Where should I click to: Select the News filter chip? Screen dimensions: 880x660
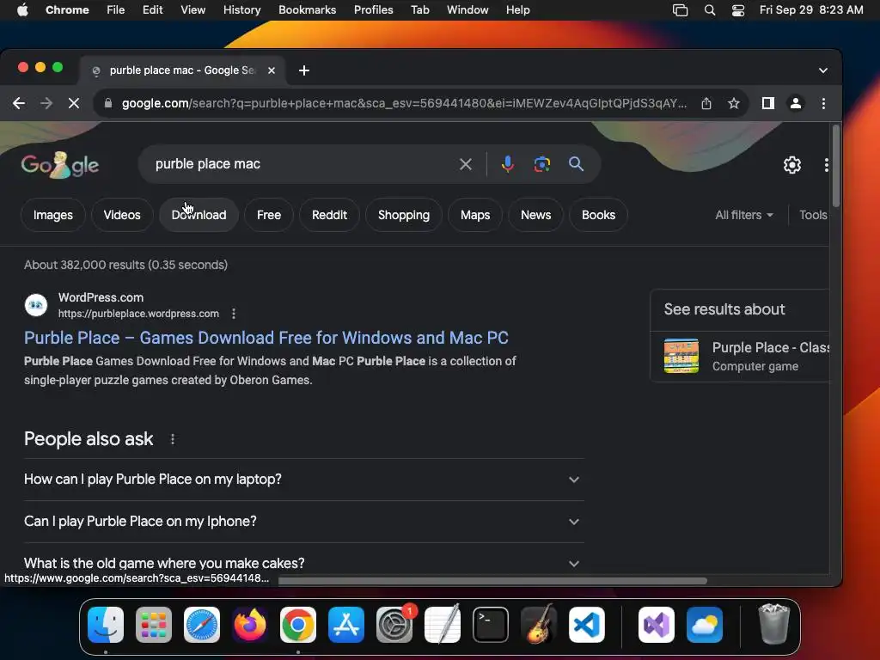535,215
